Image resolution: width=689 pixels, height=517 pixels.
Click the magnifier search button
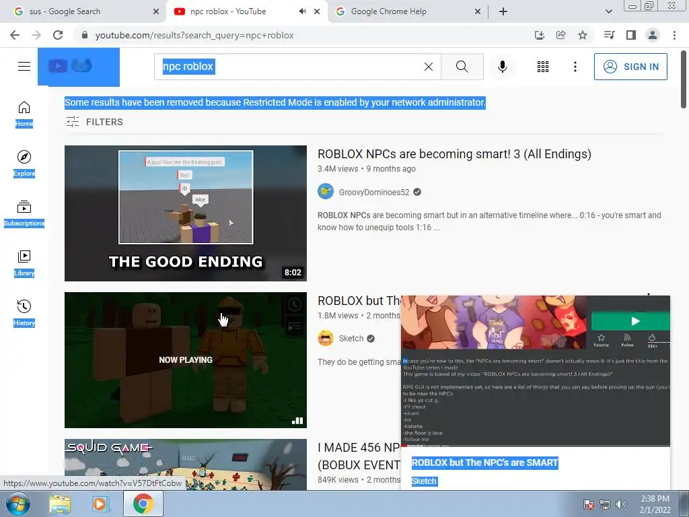(x=462, y=67)
